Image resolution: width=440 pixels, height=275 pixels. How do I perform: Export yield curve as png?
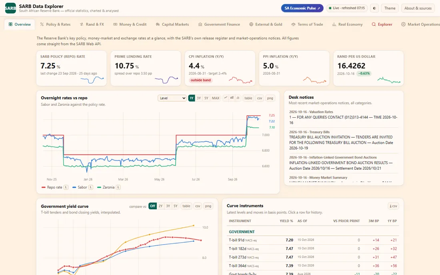point(208,206)
